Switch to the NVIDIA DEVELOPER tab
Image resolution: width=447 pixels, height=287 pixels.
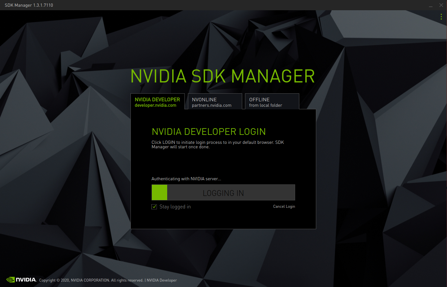pos(158,102)
